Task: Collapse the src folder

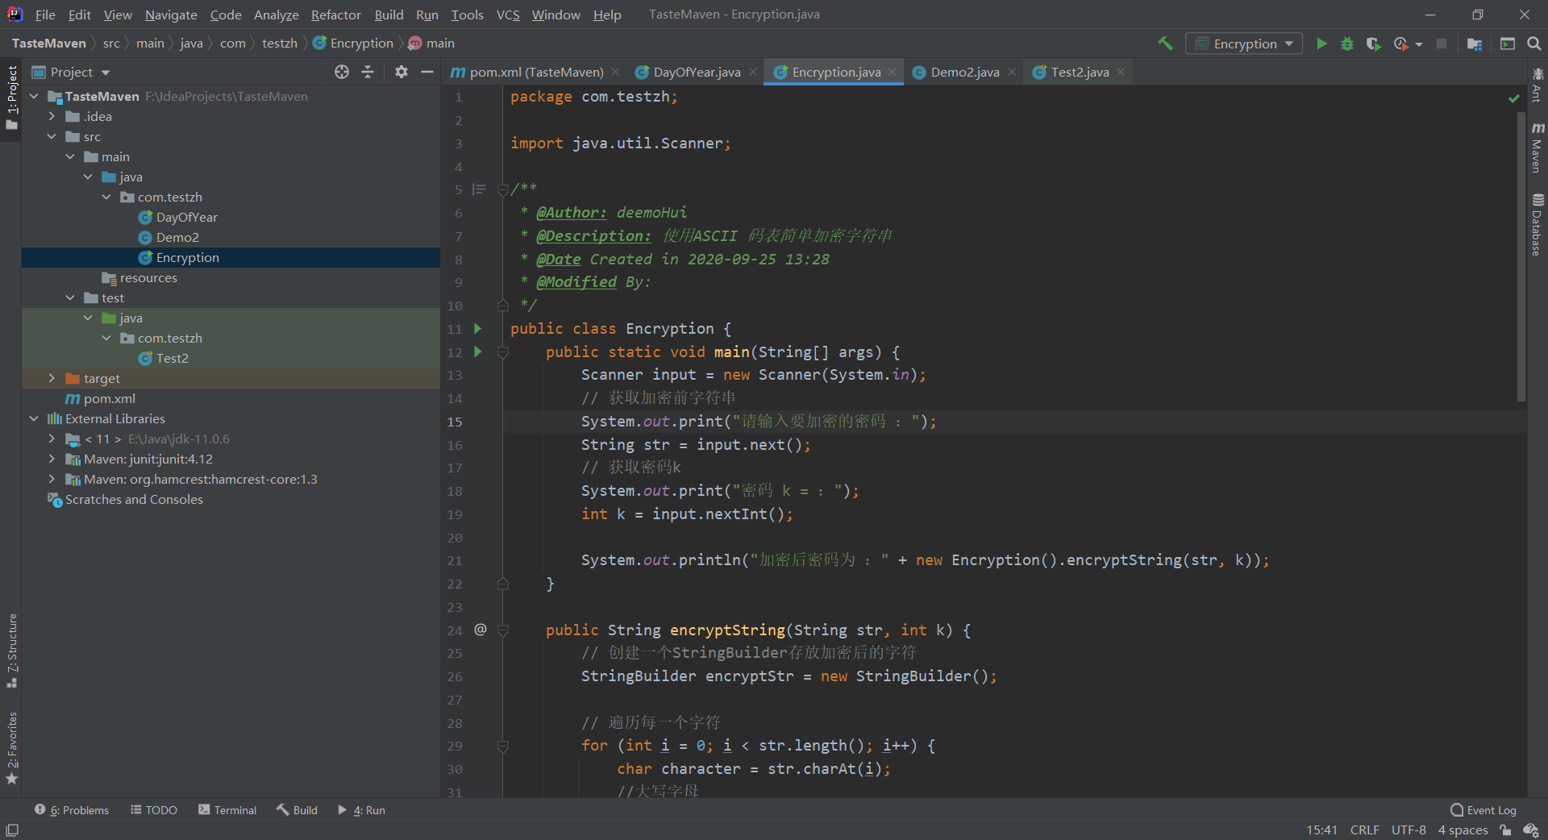Action: [x=52, y=136]
